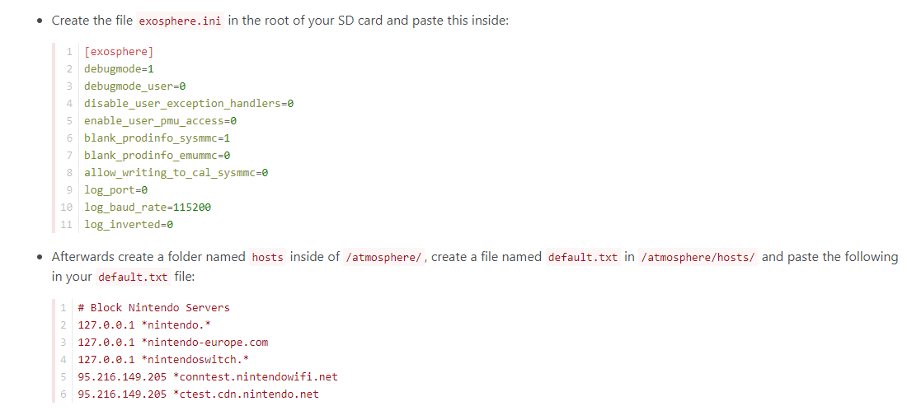907x420 pixels.
Task: Click the phrase 'Create the file' in first bullet
Action: [92, 21]
